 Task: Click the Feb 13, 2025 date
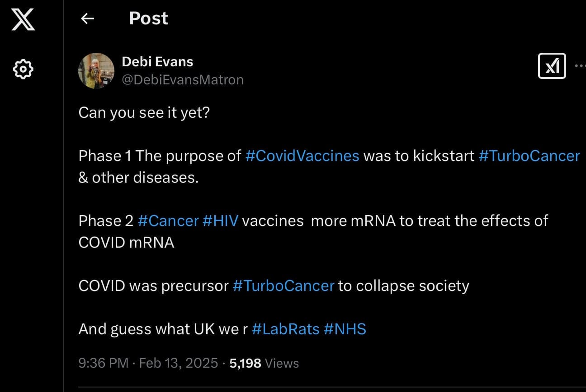click(179, 363)
